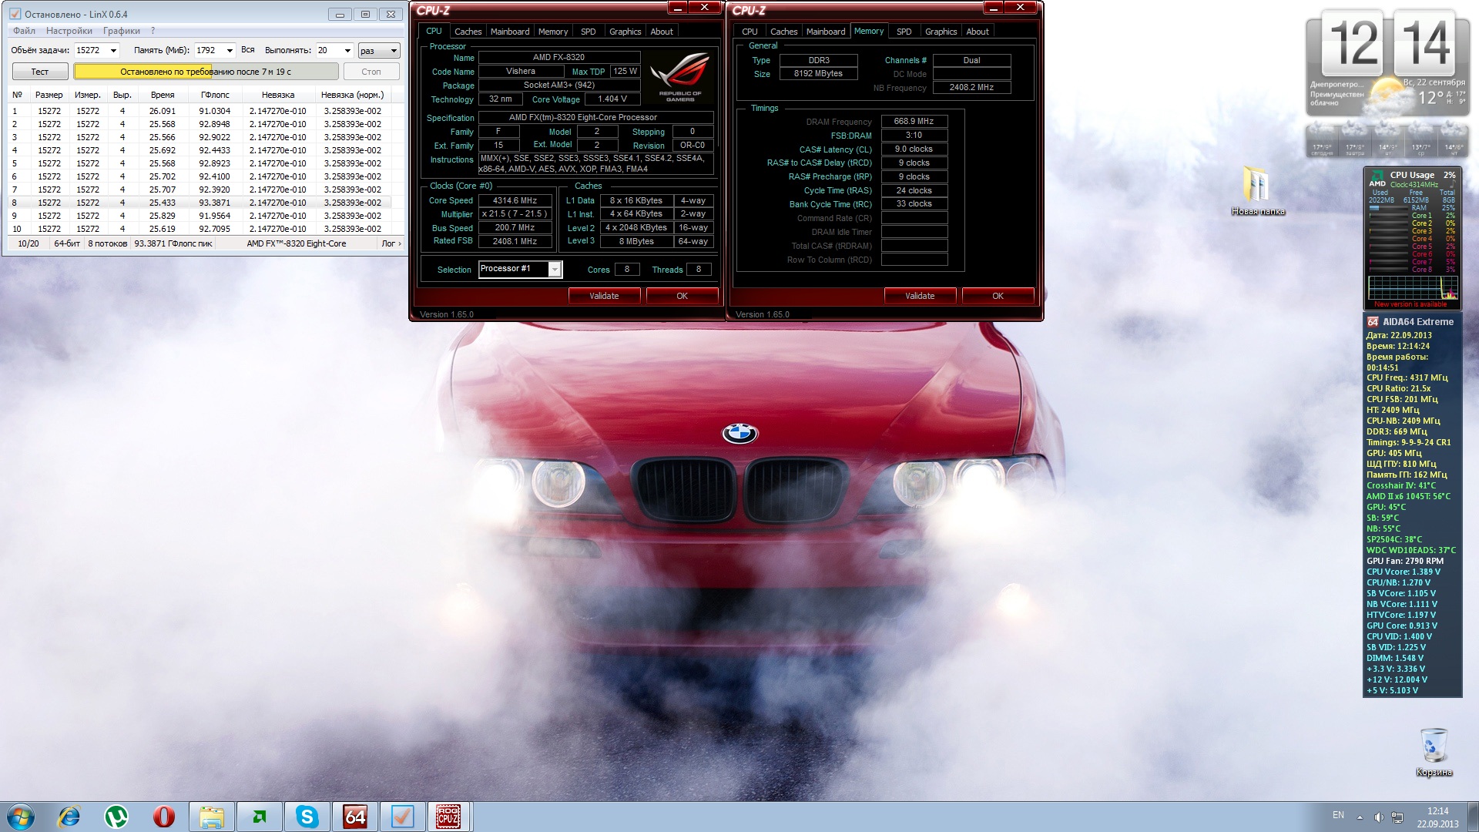
Task: Open uTorrent from the taskbar
Action: tap(116, 817)
